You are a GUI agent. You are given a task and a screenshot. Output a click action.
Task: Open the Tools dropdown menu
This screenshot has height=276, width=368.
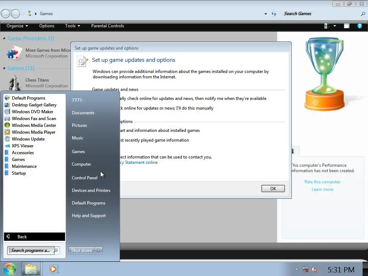point(73,26)
